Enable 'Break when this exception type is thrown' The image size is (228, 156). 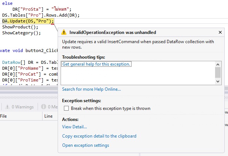click(x=66, y=108)
